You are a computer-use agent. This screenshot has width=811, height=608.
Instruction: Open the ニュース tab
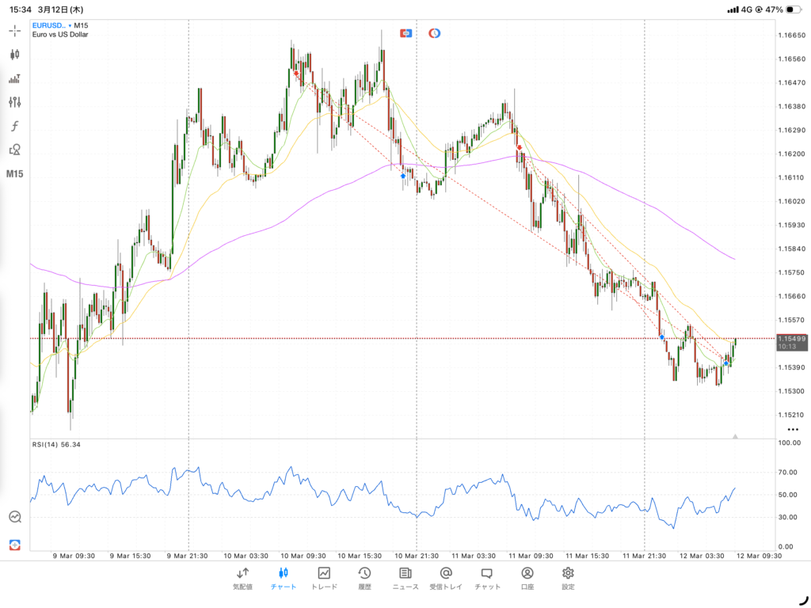coord(405,578)
